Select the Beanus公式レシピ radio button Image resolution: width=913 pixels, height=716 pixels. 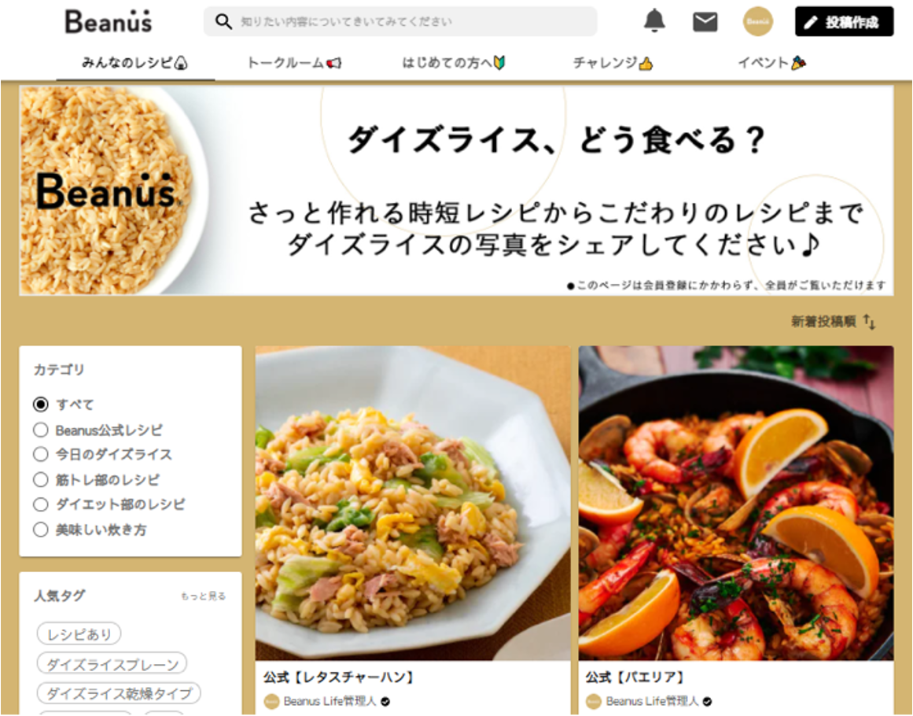click(40, 430)
